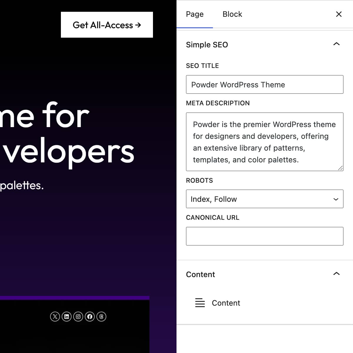Click into the SEO Title field
The width and height of the screenshot is (353, 353).
point(264,85)
